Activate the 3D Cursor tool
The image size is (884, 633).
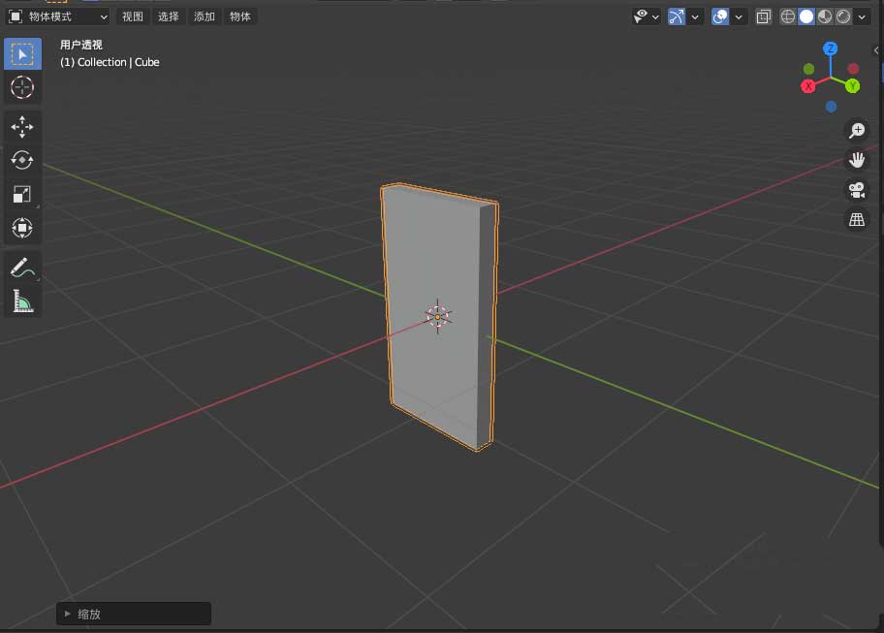tap(22, 87)
